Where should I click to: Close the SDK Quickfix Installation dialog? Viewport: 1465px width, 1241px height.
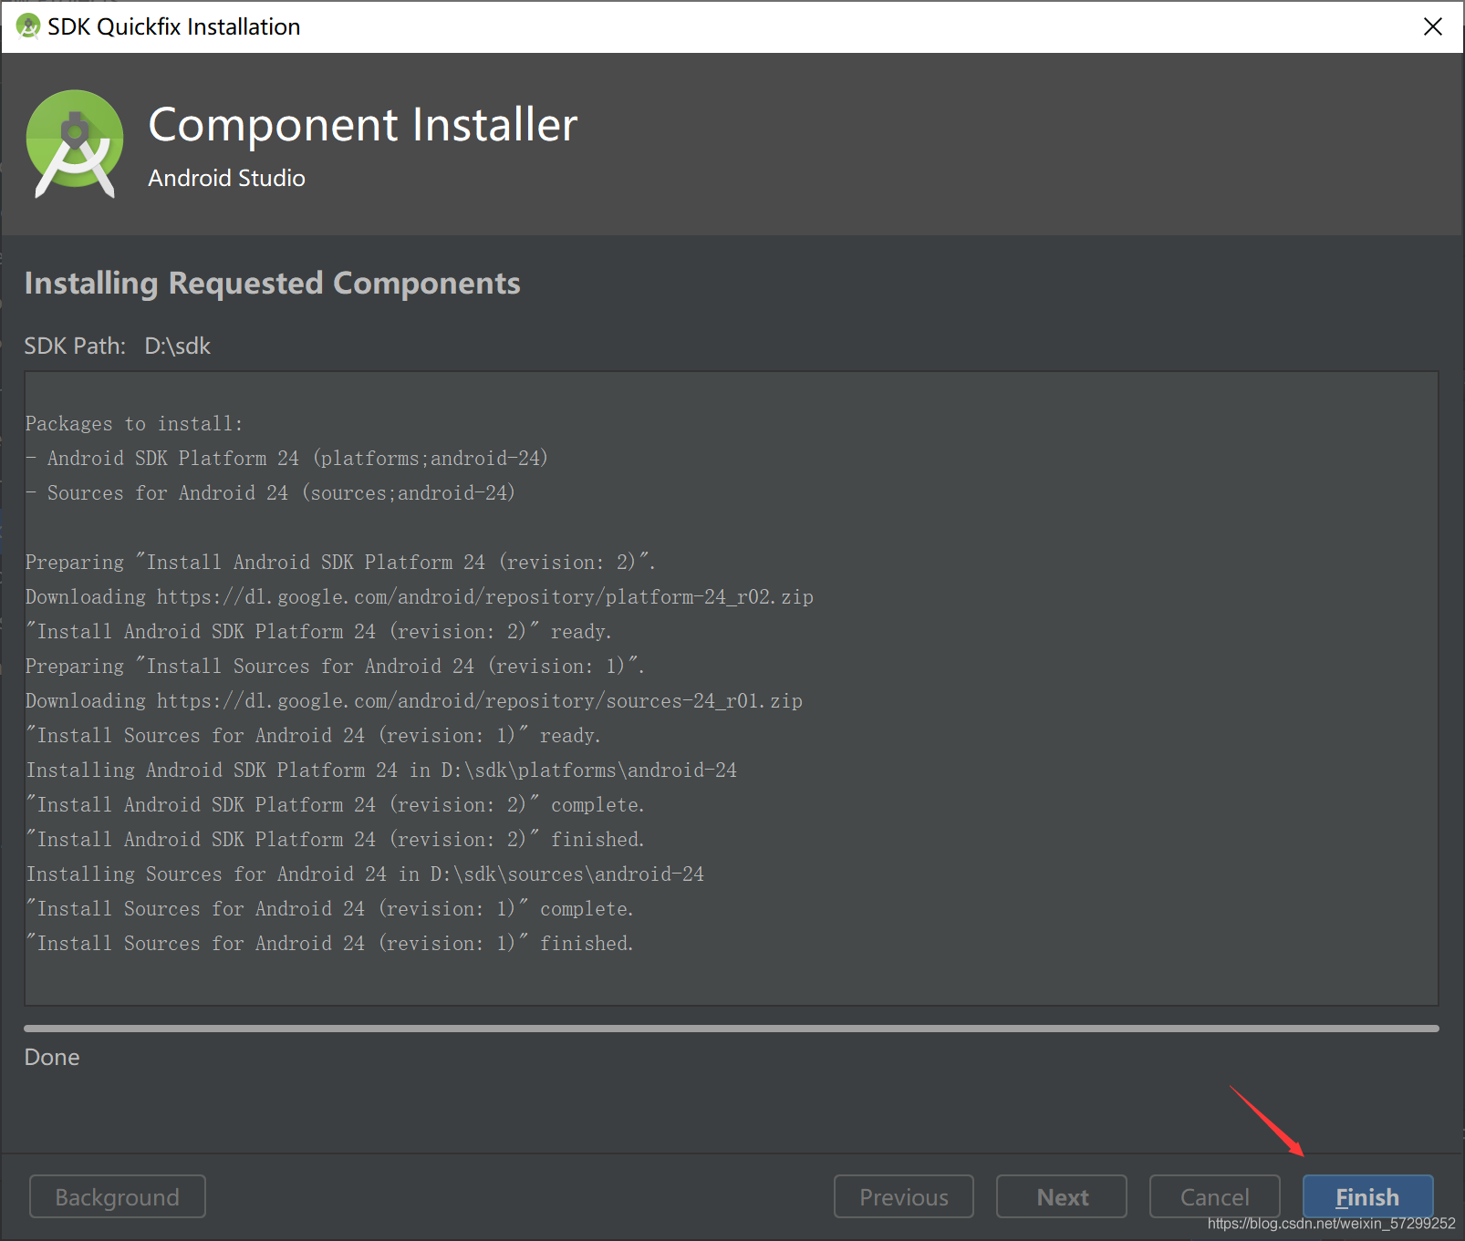click(x=1433, y=26)
